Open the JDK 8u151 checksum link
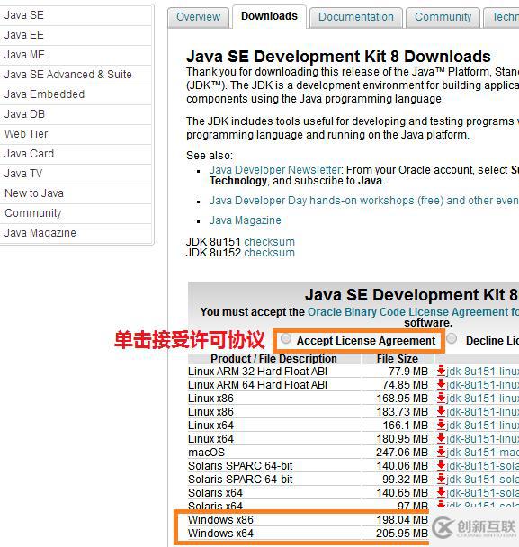Screen dimensions: 519x547 pos(269,242)
